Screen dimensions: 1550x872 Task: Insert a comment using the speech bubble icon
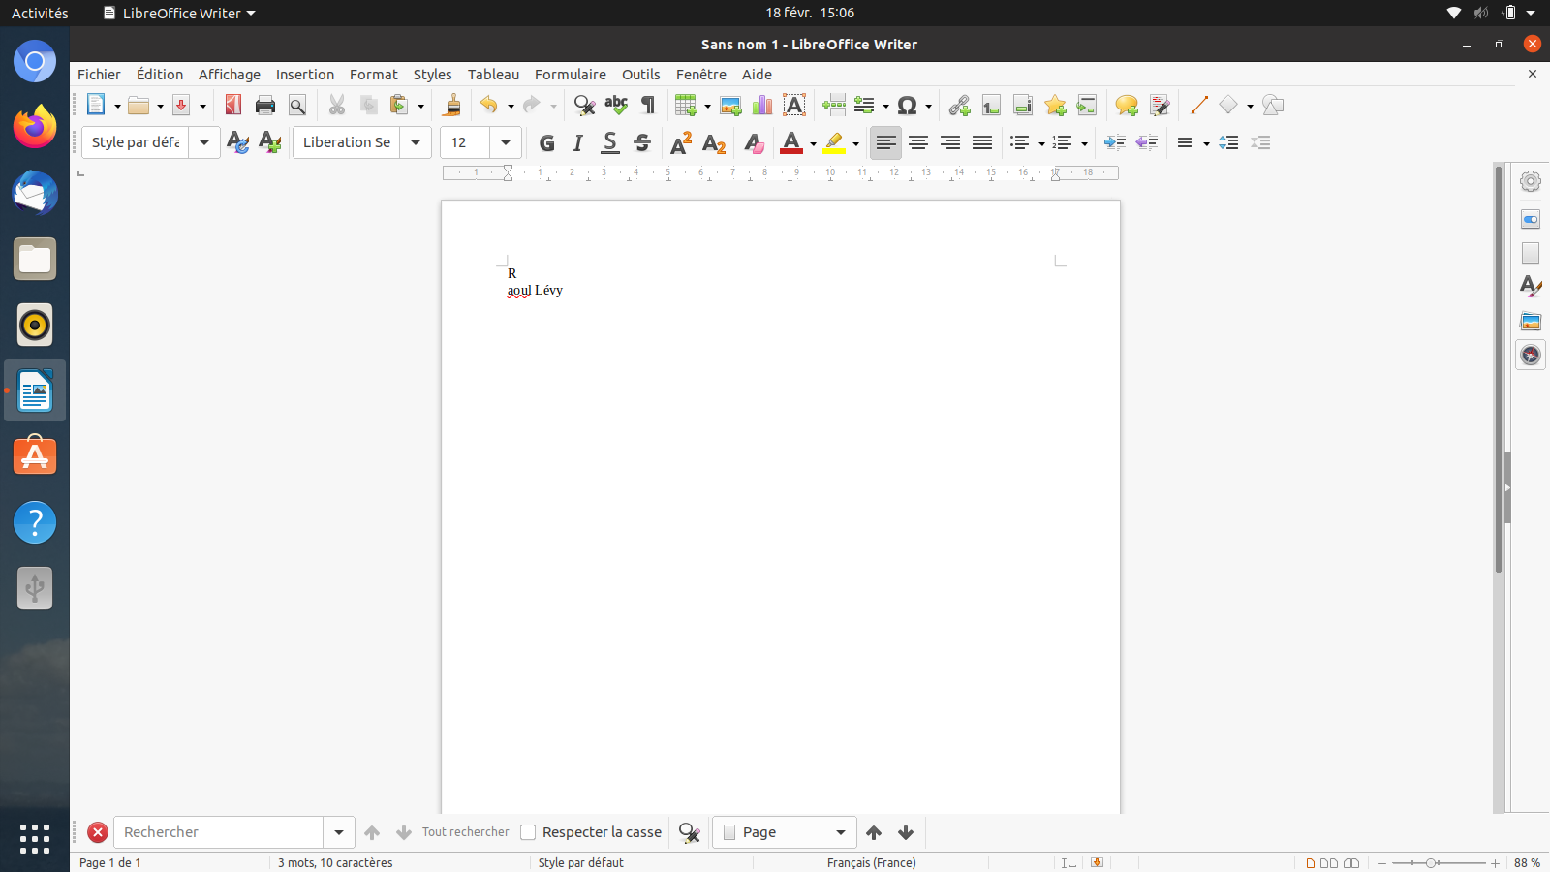pyautogui.click(x=1126, y=106)
